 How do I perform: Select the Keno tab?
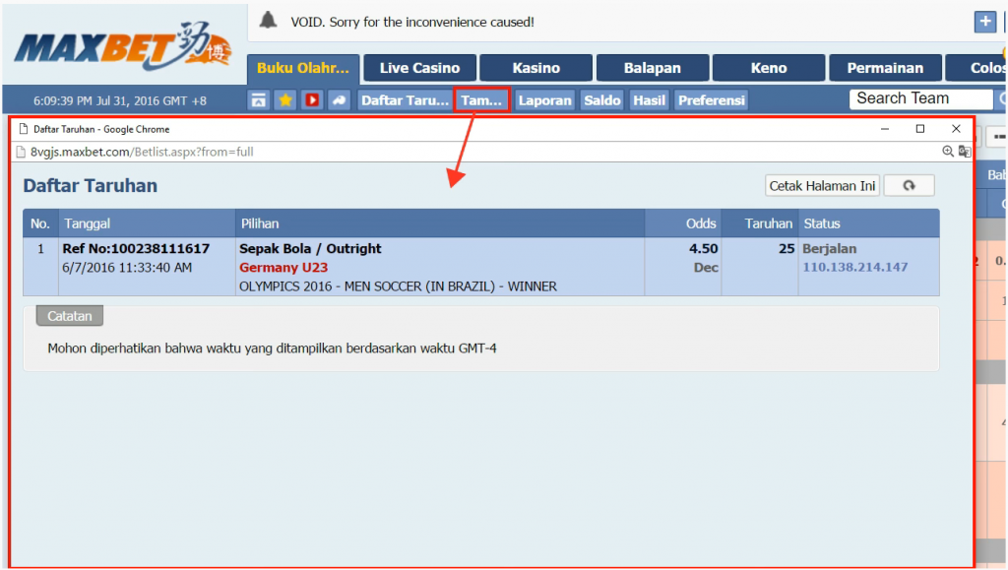tap(769, 68)
